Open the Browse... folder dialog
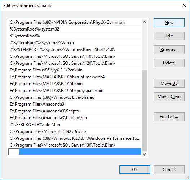This screenshot has height=180, width=190. point(169,50)
